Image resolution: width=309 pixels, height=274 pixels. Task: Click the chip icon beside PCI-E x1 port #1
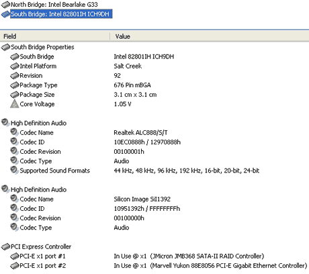[x=15, y=257]
